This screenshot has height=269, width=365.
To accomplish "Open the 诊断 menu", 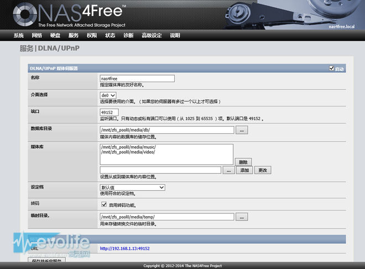I will [128, 35].
